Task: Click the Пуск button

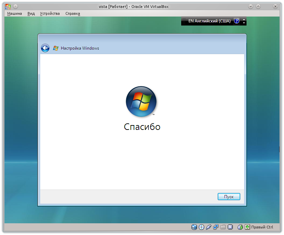Action: click(229, 196)
